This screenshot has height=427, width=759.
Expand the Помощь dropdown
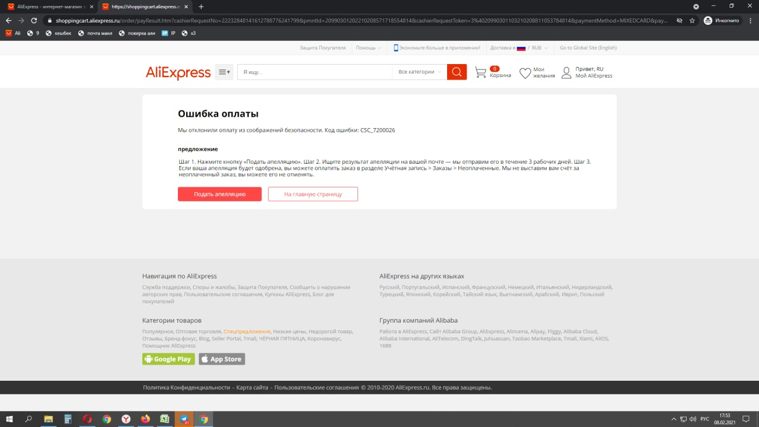(x=368, y=48)
